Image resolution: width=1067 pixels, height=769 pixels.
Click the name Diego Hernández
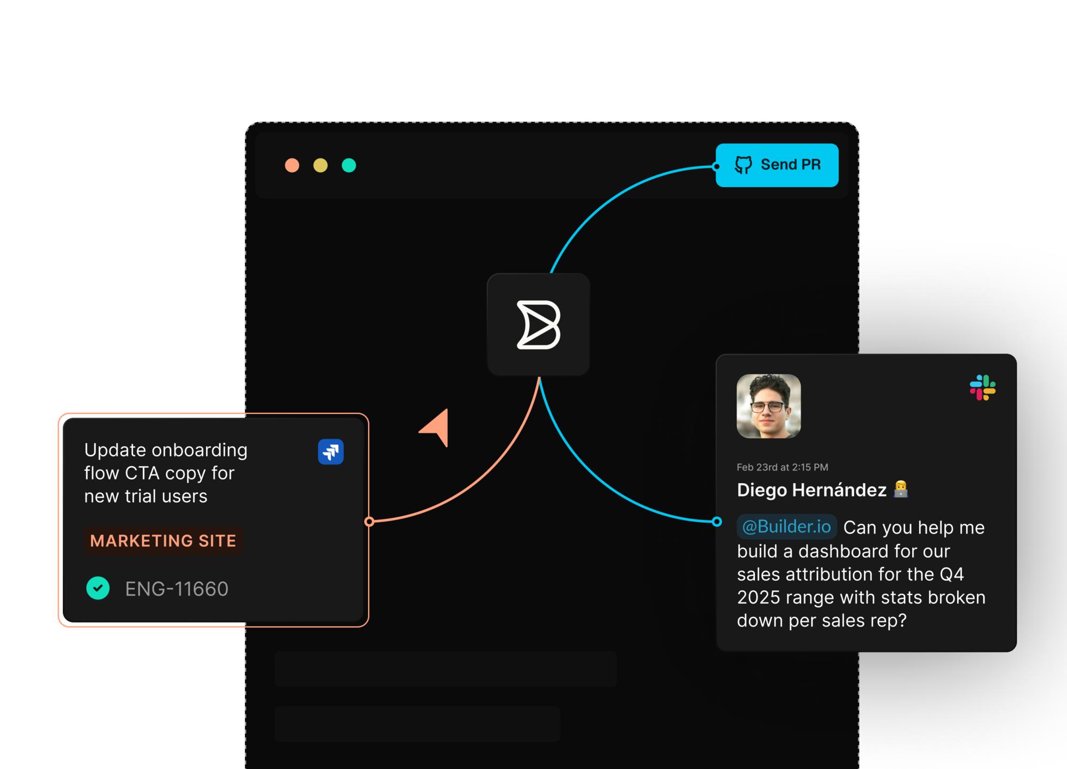[x=811, y=490]
